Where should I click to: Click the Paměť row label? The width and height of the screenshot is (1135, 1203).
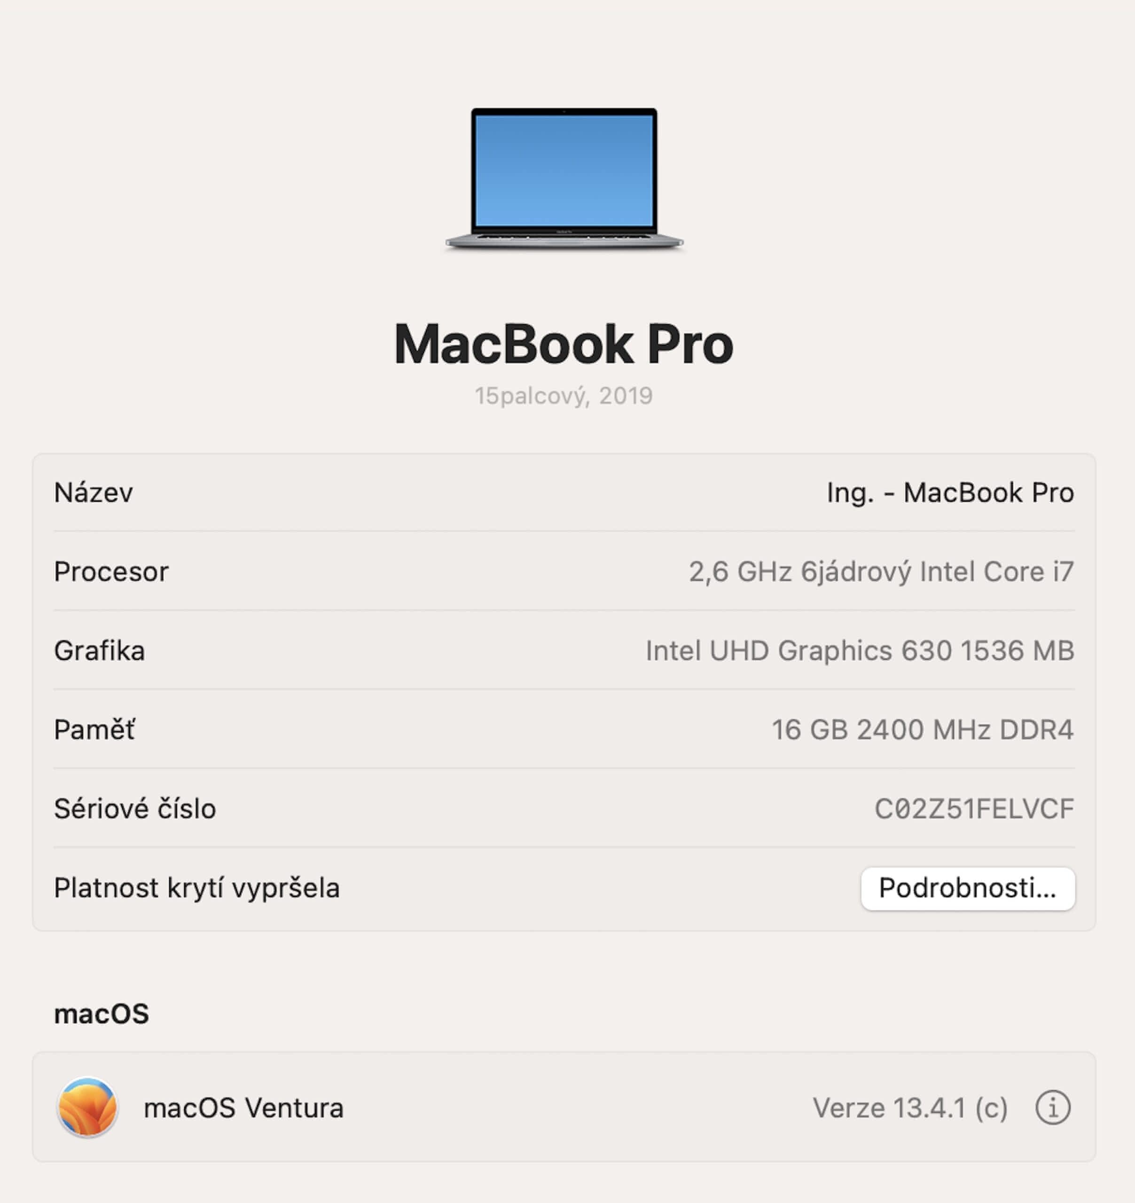[94, 729]
